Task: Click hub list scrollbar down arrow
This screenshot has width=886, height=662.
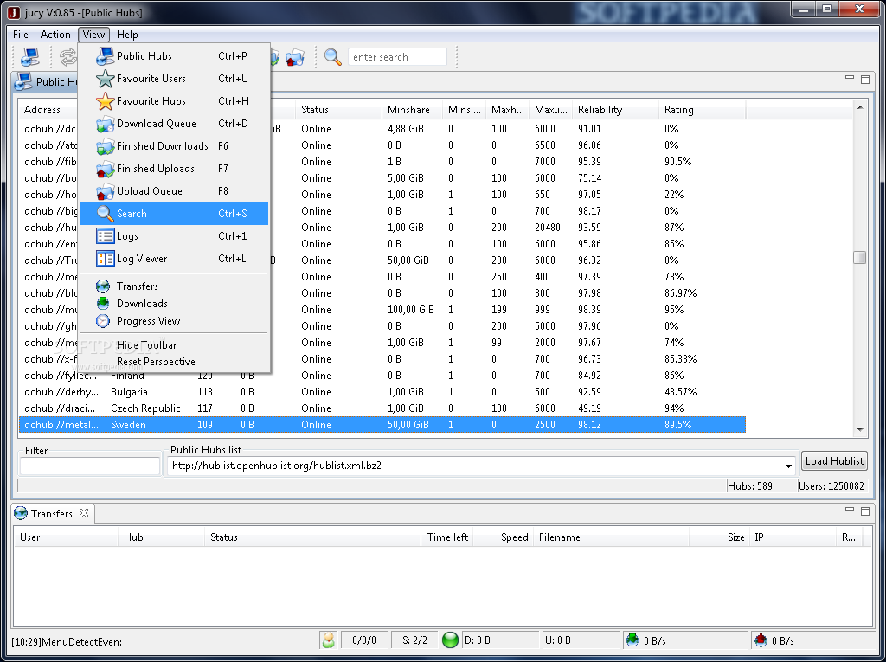Action: click(x=859, y=429)
